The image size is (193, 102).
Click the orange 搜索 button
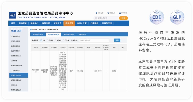pos(123,18)
